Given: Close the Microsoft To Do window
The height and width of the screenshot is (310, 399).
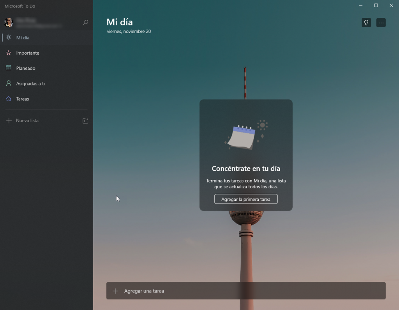Looking at the screenshot, I should click(x=391, y=5).
